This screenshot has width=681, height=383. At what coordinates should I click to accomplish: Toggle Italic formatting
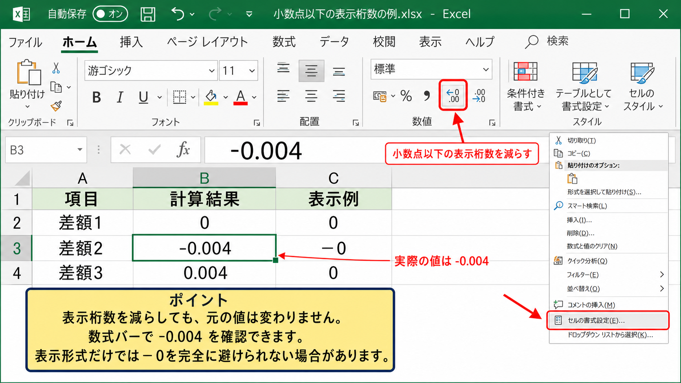click(120, 97)
